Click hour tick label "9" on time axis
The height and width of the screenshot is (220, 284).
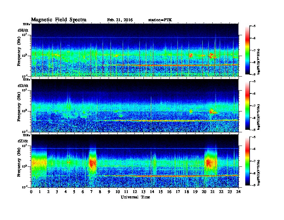[109, 192]
